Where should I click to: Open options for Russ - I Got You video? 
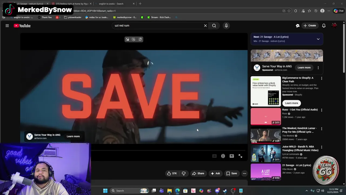321,110
